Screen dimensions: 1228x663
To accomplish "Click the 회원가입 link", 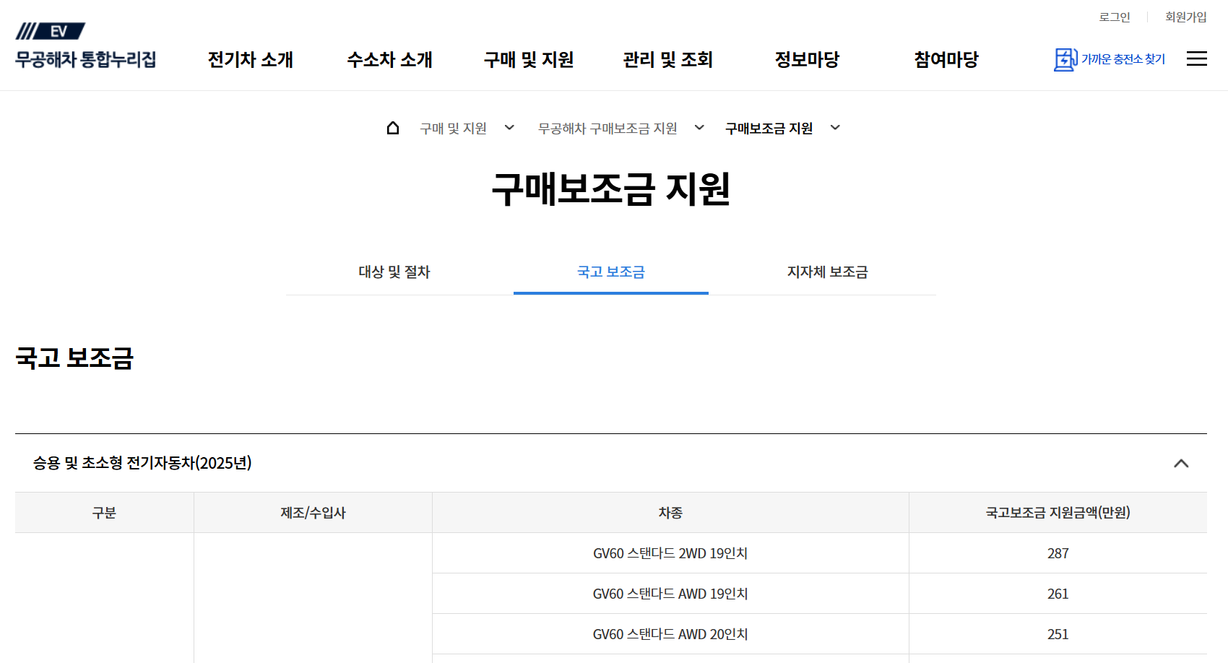I will (1185, 17).
